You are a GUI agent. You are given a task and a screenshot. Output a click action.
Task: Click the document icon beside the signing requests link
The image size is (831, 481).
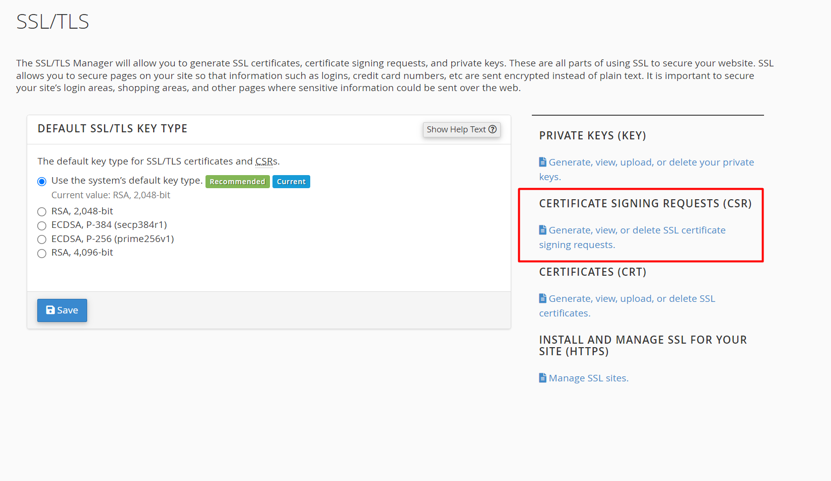(x=542, y=230)
